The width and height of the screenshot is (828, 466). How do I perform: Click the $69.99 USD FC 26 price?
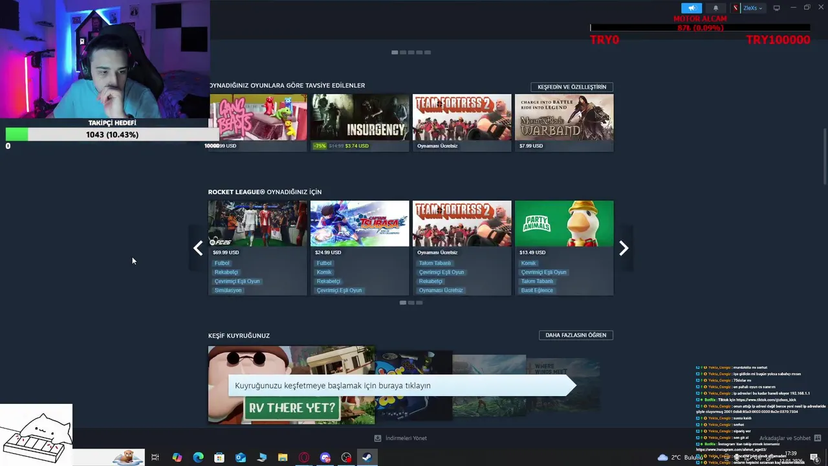click(226, 252)
